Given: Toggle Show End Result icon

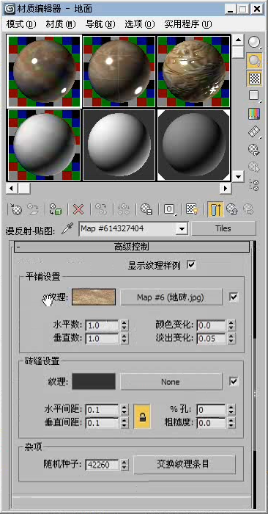Looking at the screenshot, I should tap(216, 209).
